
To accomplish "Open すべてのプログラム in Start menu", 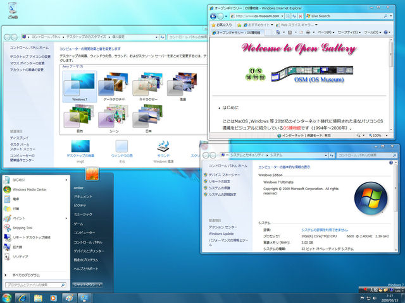I will point(26,275).
